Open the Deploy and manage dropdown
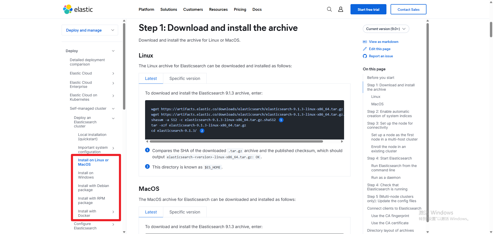Screen dimensions: 493x234 (x=90, y=30)
